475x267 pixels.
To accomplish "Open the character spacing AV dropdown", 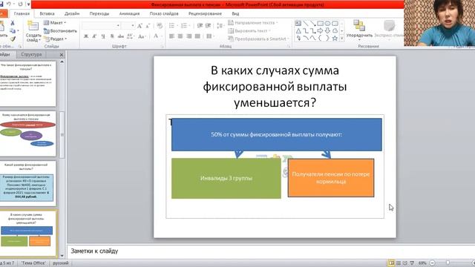I will pos(131,36).
